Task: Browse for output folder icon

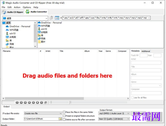Action: pyautogui.click(x=60, y=119)
